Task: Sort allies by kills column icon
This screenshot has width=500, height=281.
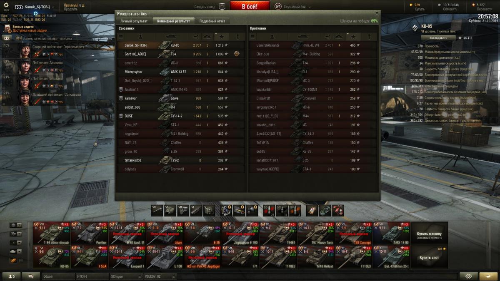Action: (x=207, y=37)
